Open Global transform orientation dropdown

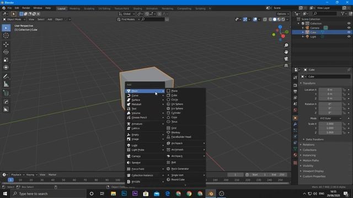pos(127,14)
